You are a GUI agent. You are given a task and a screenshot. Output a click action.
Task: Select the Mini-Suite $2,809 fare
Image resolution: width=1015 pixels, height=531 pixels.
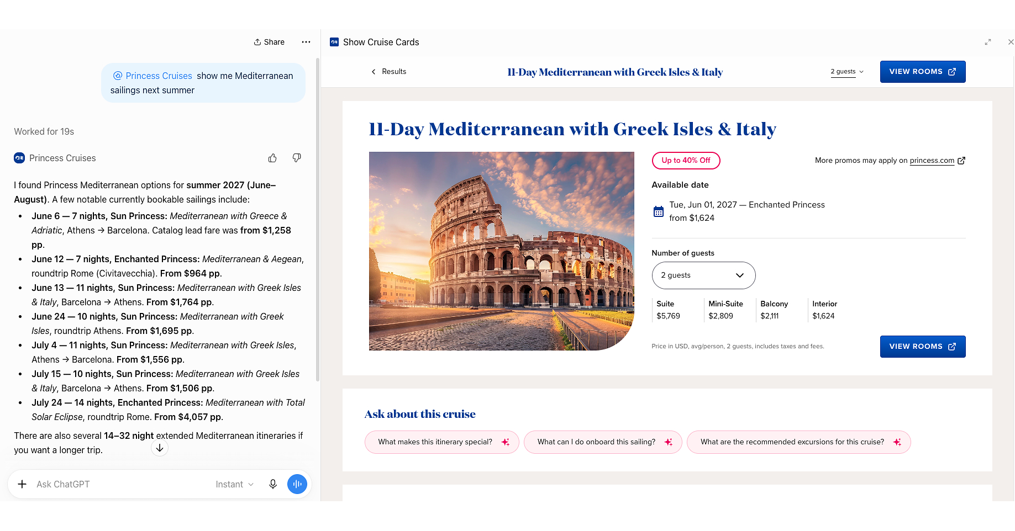(x=725, y=310)
